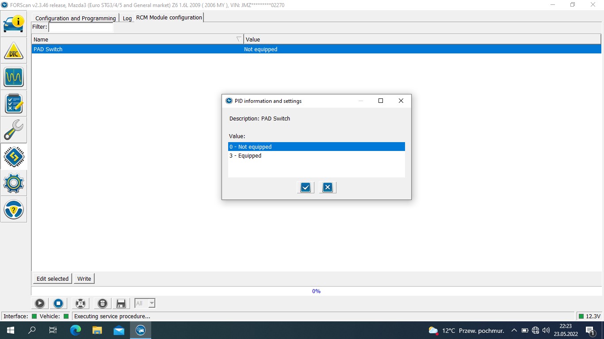Click the Filter input field

(81, 27)
